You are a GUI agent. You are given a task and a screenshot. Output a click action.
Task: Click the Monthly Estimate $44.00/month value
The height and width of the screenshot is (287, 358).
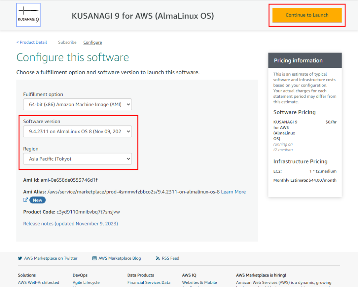[323, 180]
